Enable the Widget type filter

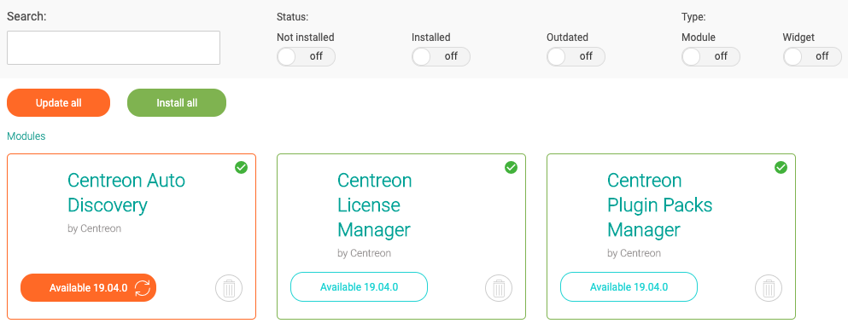pyautogui.click(x=812, y=56)
